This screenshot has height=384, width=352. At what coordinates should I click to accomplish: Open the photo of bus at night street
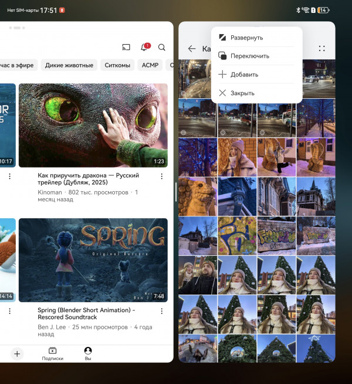tap(276, 118)
